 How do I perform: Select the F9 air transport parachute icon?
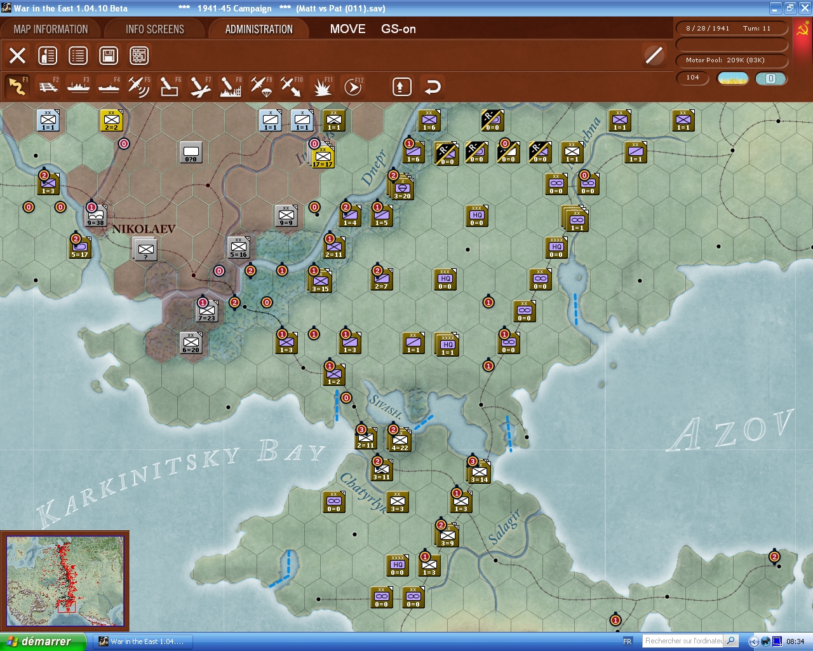(x=261, y=86)
